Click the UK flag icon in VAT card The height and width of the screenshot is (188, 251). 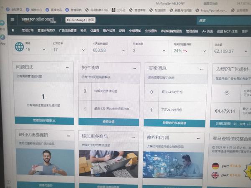pyautogui.click(x=215, y=175)
